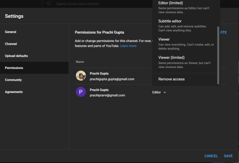
Task: Follow the 'Learn more' link
Action: coord(128,46)
